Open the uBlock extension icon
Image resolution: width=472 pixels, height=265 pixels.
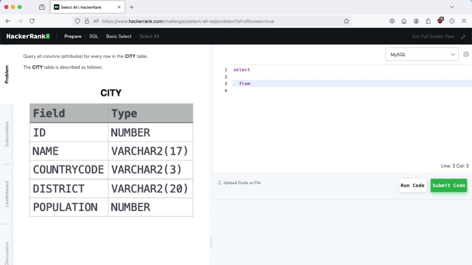tap(440, 21)
